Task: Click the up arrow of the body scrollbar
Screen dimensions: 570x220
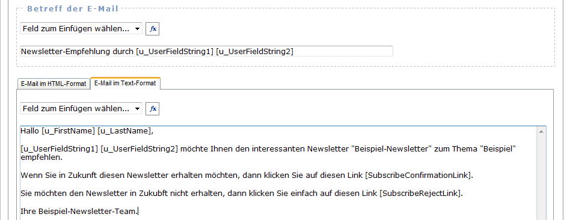Action: [x=541, y=131]
